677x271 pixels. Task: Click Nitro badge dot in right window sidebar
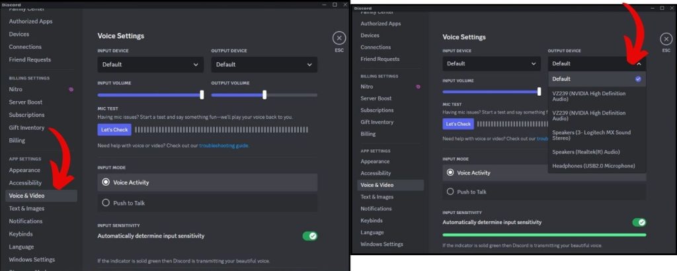tap(418, 87)
